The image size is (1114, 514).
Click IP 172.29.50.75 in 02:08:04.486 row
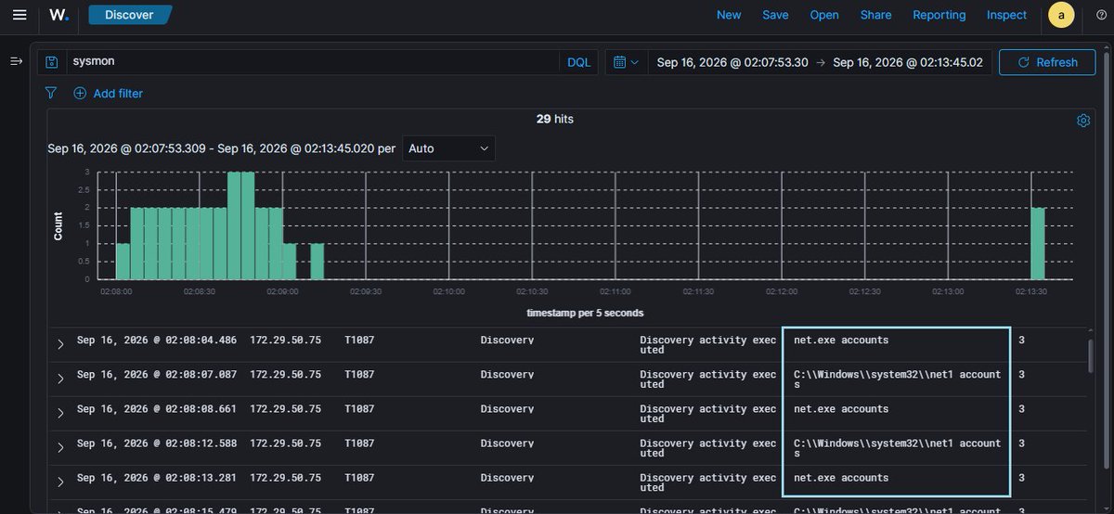285,340
